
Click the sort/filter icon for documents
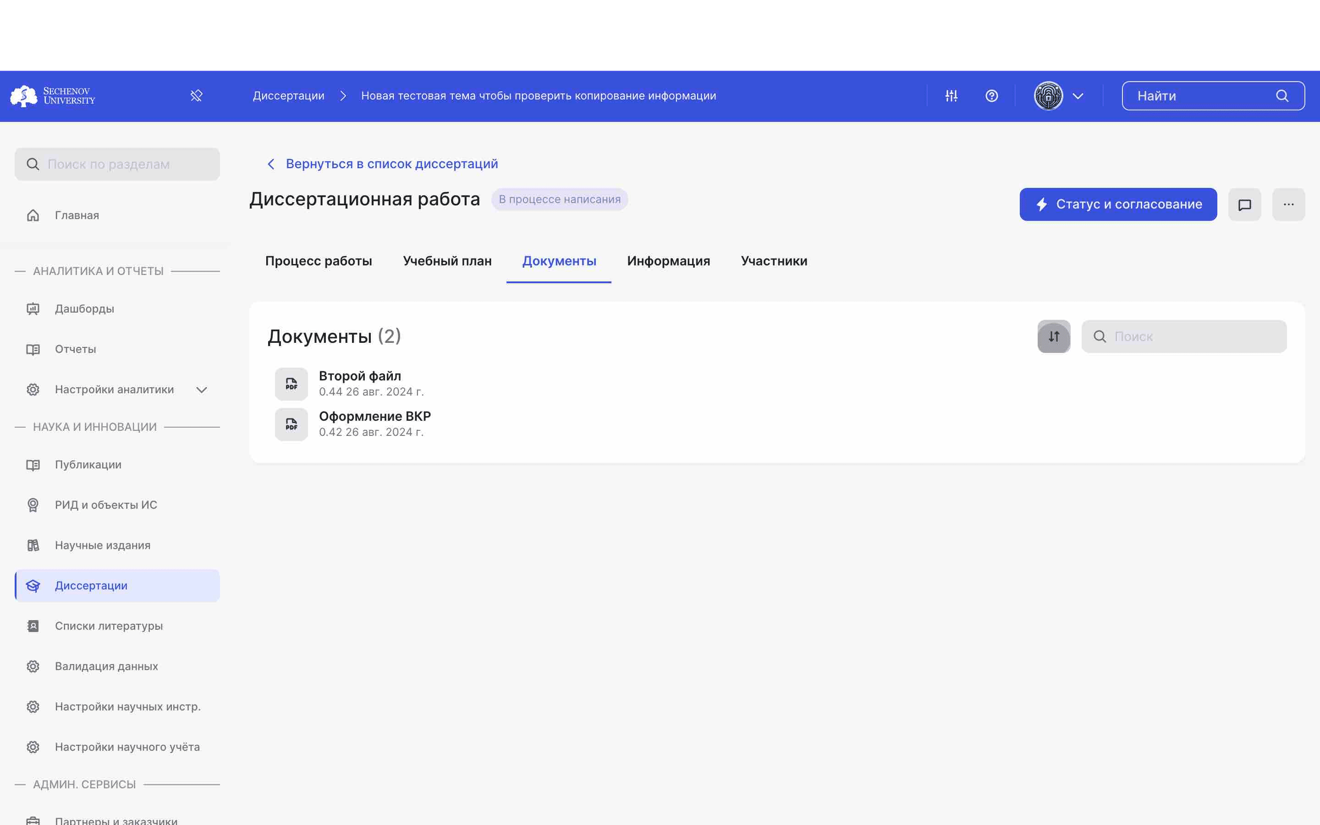point(1054,336)
